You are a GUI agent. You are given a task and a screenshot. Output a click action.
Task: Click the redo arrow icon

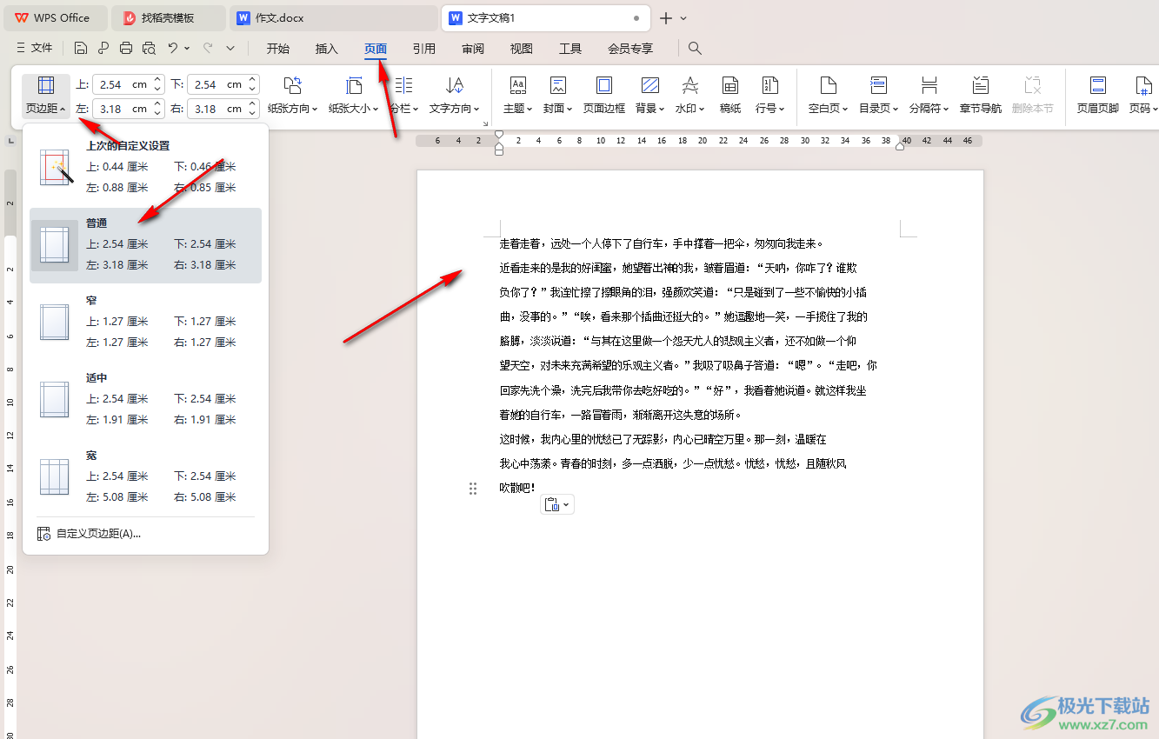click(208, 49)
